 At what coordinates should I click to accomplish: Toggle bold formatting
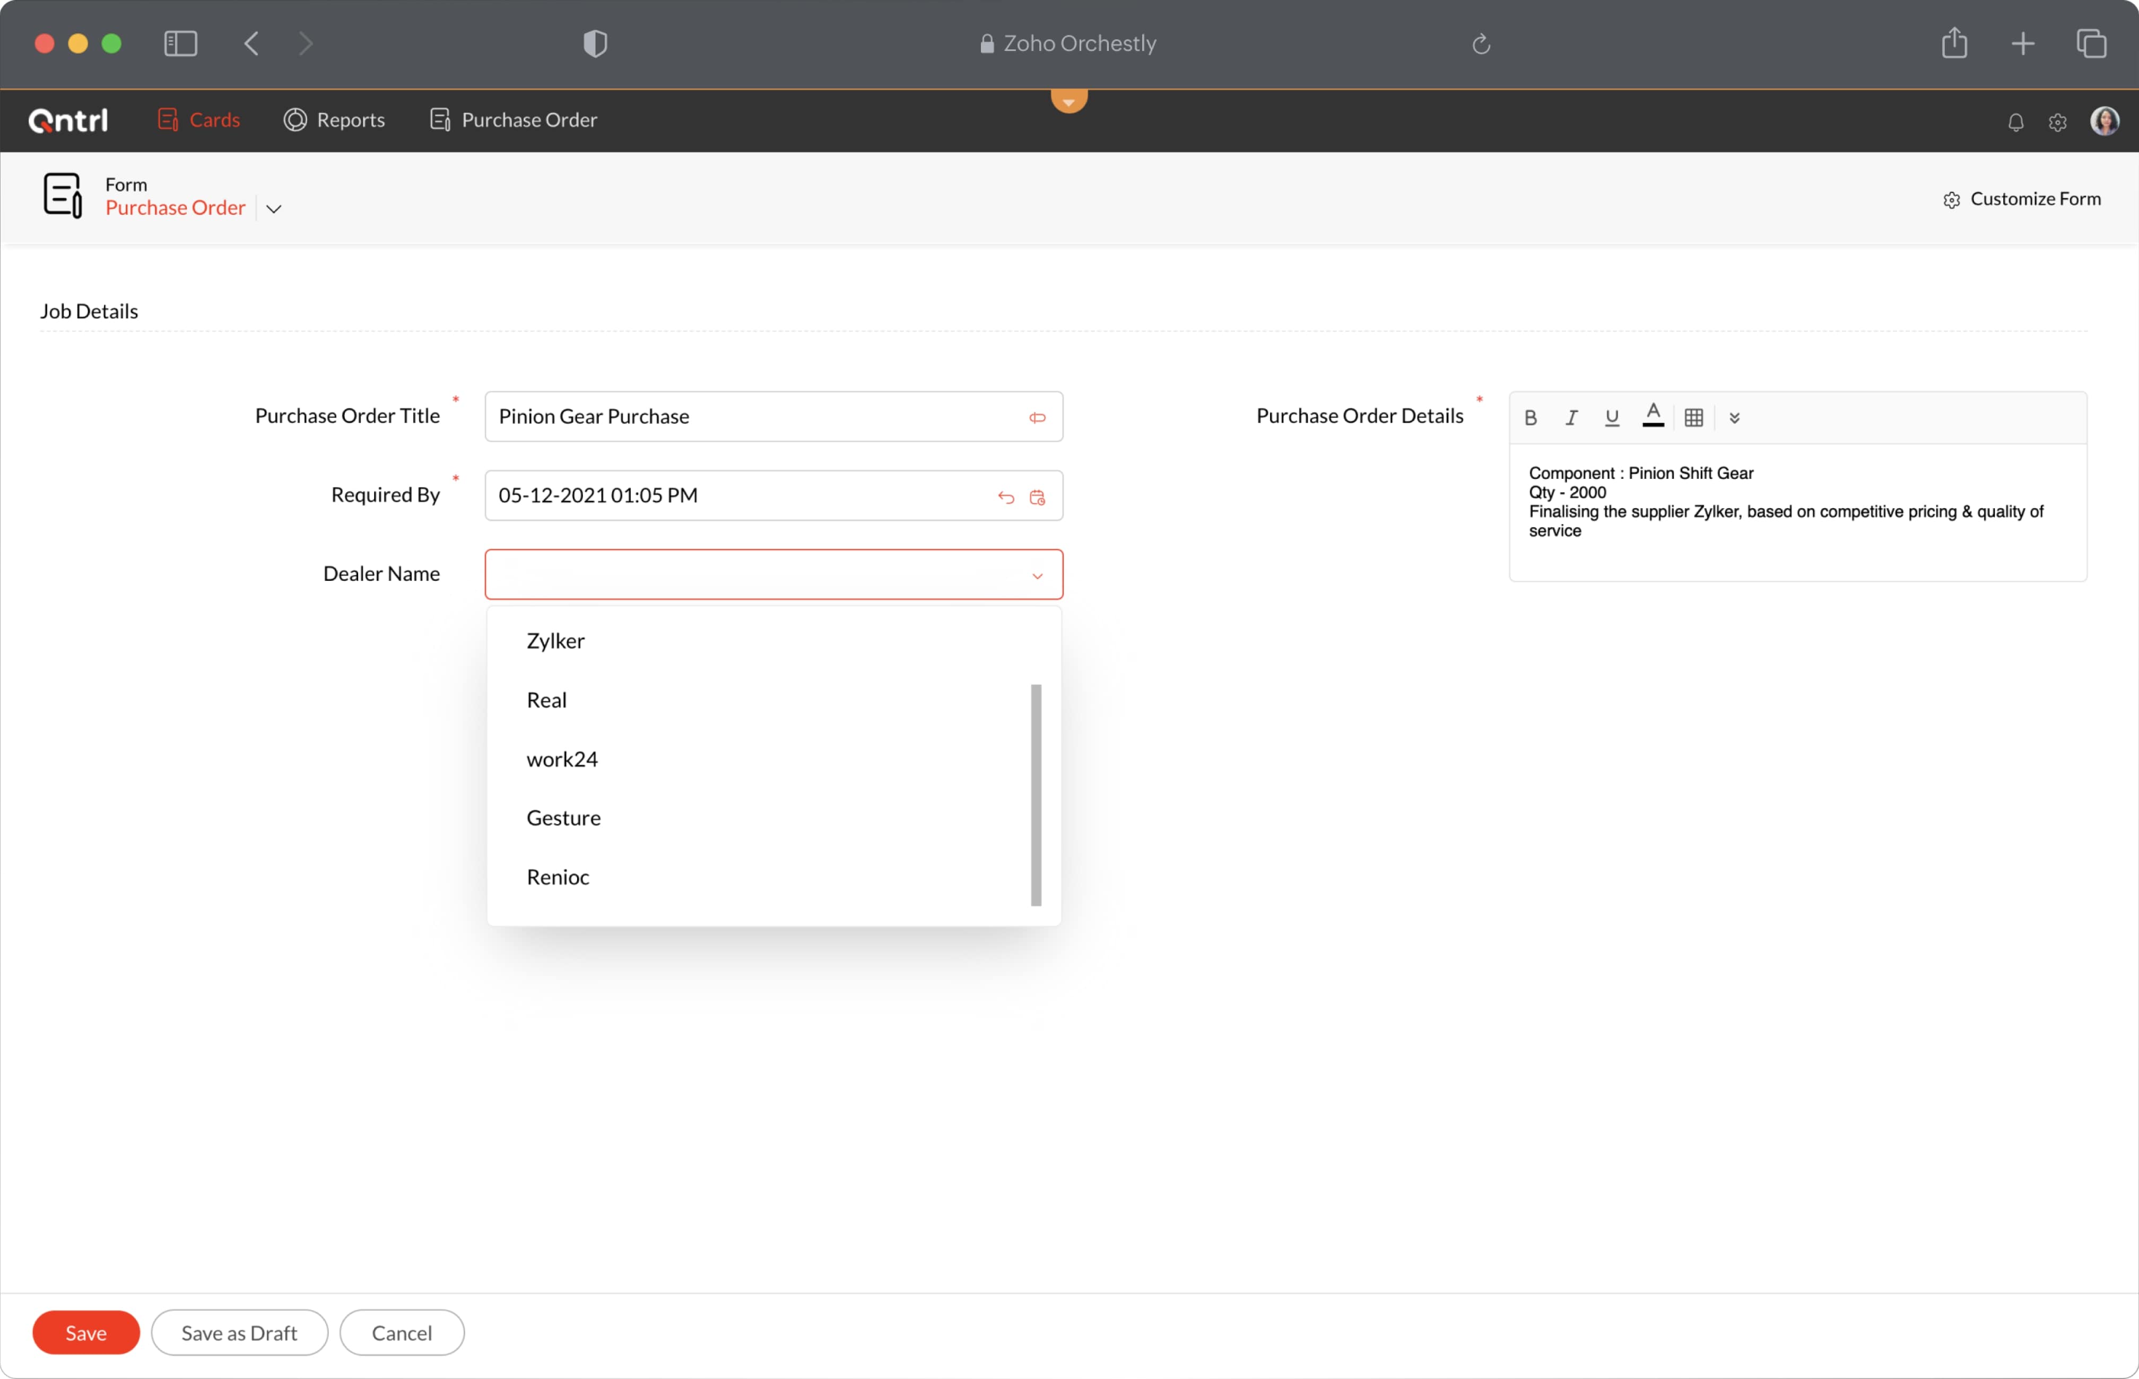(1531, 417)
